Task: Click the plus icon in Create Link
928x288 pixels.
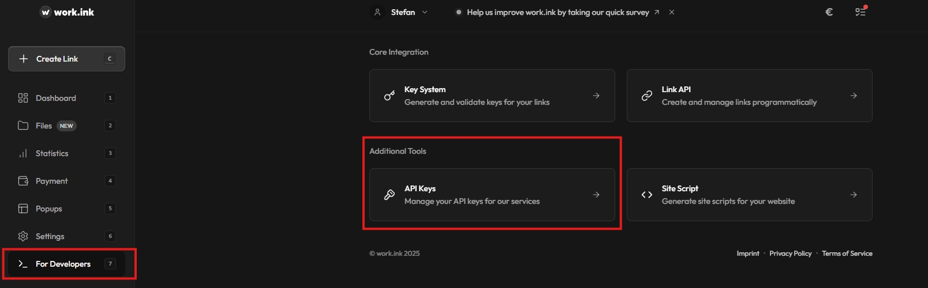Action: (24, 59)
